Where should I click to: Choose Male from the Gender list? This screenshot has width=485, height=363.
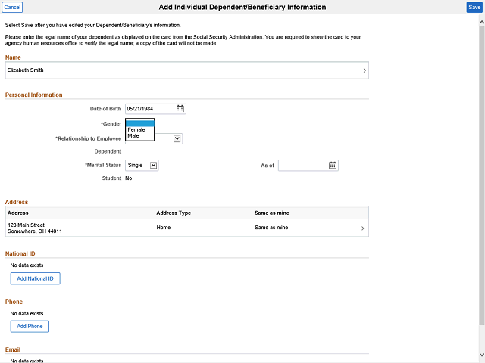click(x=133, y=136)
